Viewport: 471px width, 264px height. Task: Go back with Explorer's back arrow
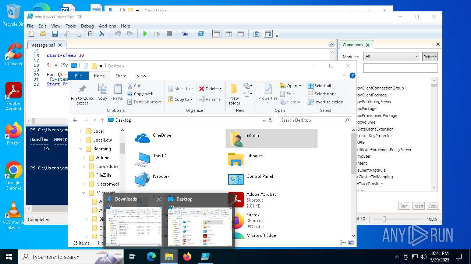[75, 120]
